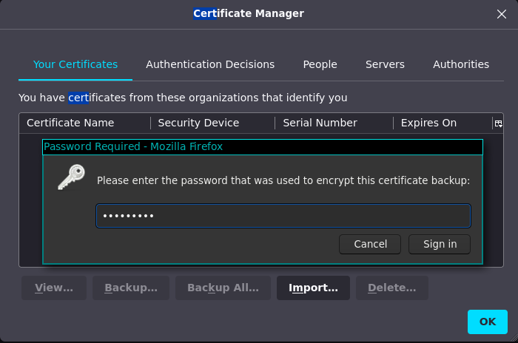Close the Certificate Manager dialog
This screenshot has height=343, width=518.
click(x=501, y=14)
